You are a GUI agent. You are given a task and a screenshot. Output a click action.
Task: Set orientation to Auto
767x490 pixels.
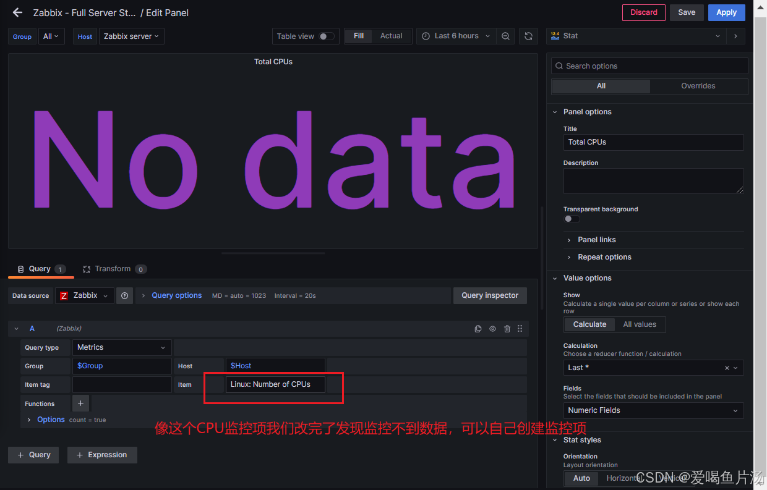(581, 478)
